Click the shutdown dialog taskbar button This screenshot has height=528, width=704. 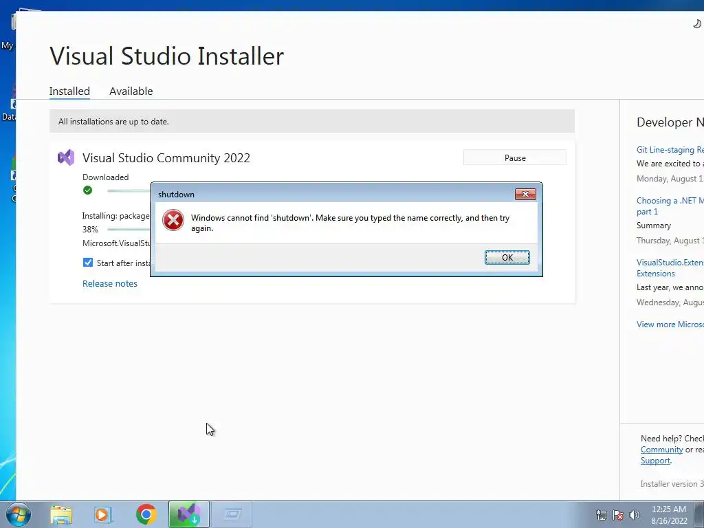(x=232, y=514)
